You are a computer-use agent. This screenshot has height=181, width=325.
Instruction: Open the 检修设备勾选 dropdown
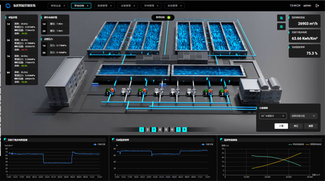point(304,116)
